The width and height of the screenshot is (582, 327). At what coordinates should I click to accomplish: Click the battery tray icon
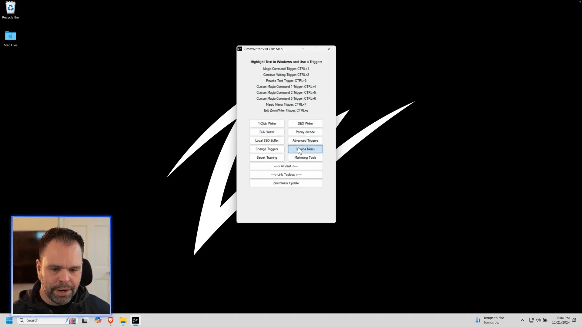[x=545, y=320]
